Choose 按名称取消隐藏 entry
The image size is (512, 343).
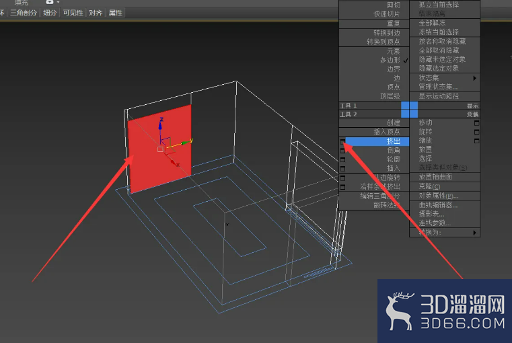pos(443,42)
